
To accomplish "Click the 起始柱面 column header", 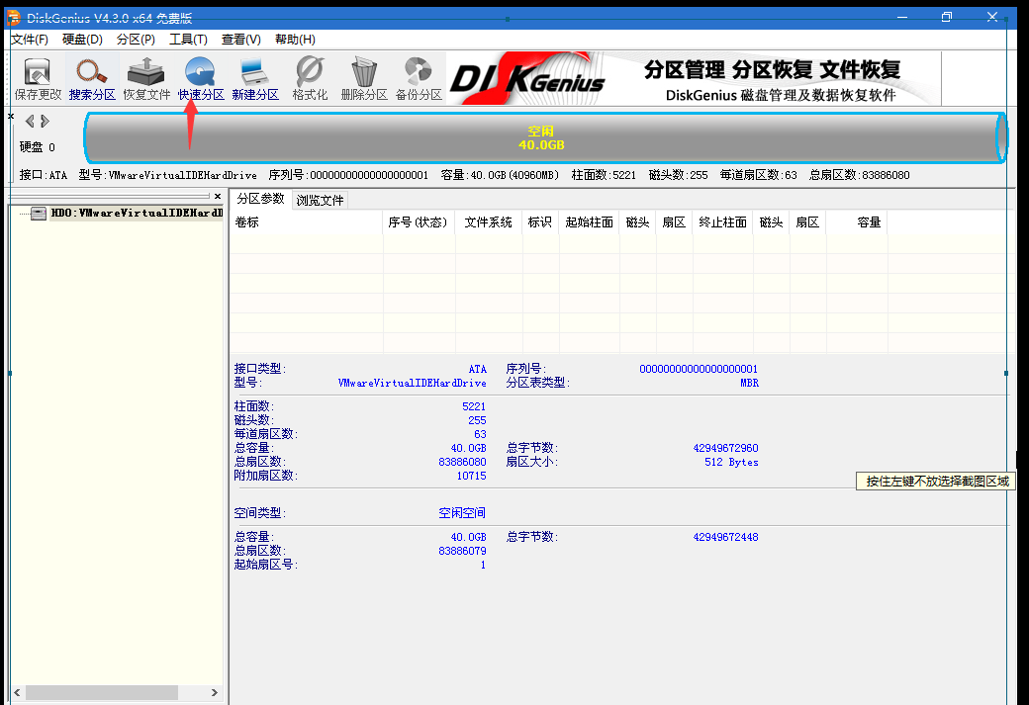I will pos(589,222).
